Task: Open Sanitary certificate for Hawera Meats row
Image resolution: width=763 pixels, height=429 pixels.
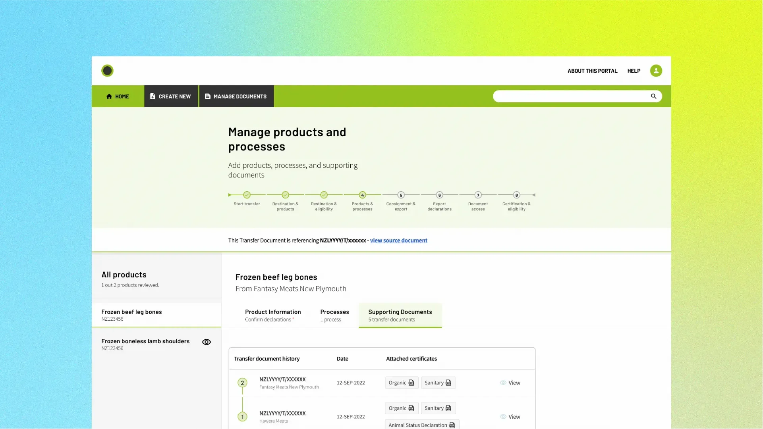Action: coord(438,408)
